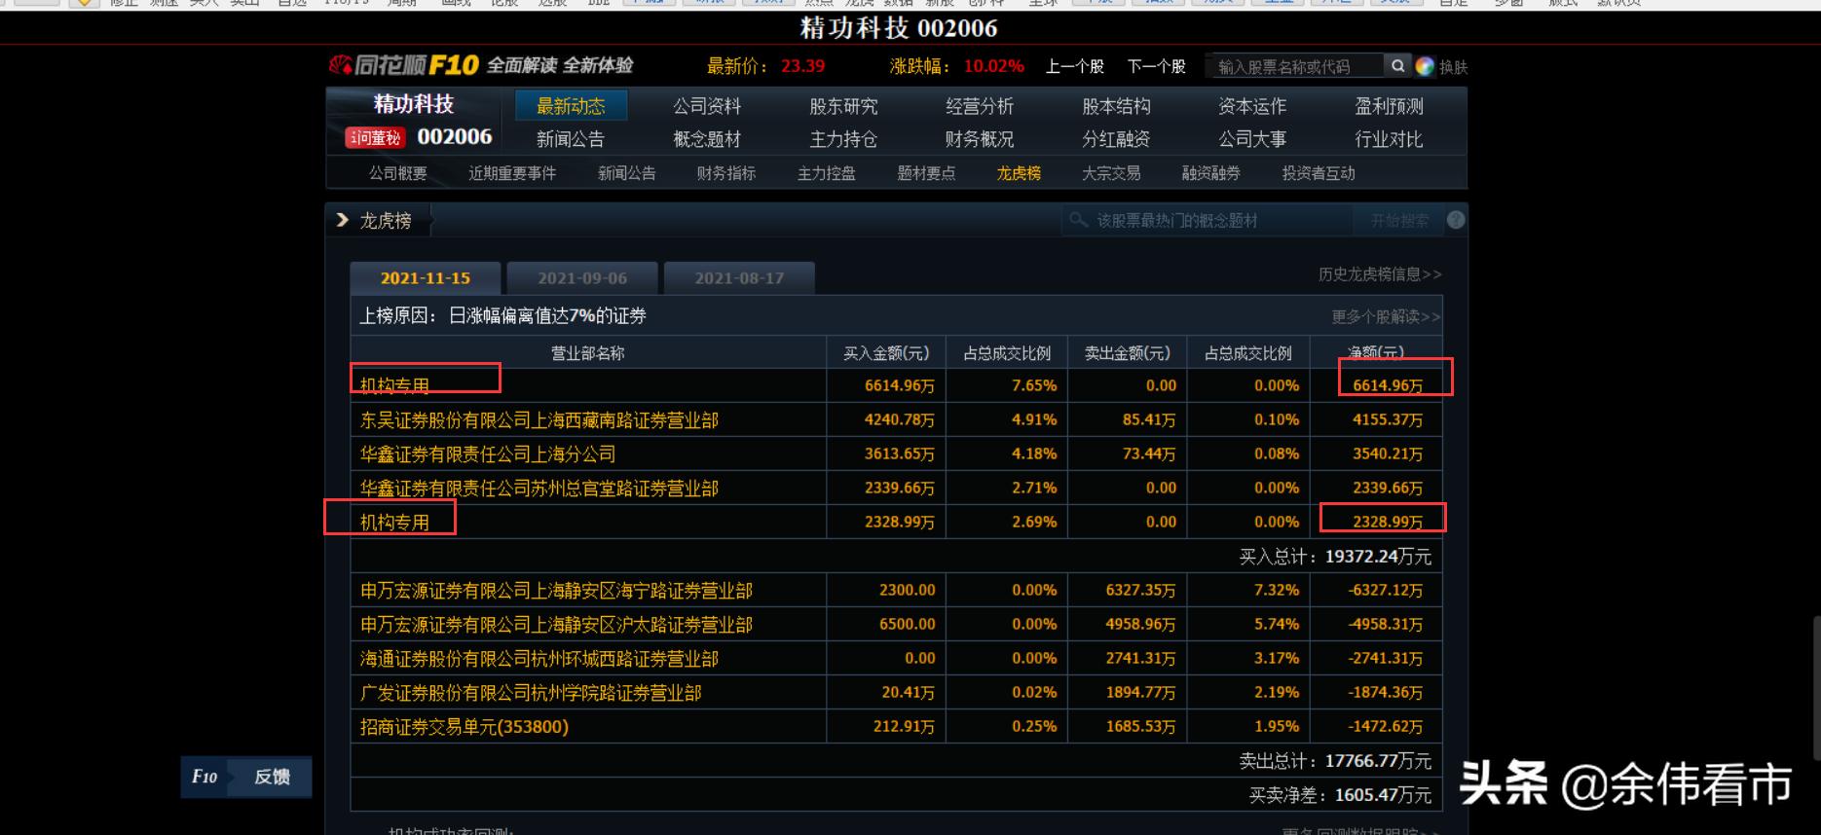
Task: Open 华鑫证券有限责任公司上海分公司 entry
Action: coord(488,454)
